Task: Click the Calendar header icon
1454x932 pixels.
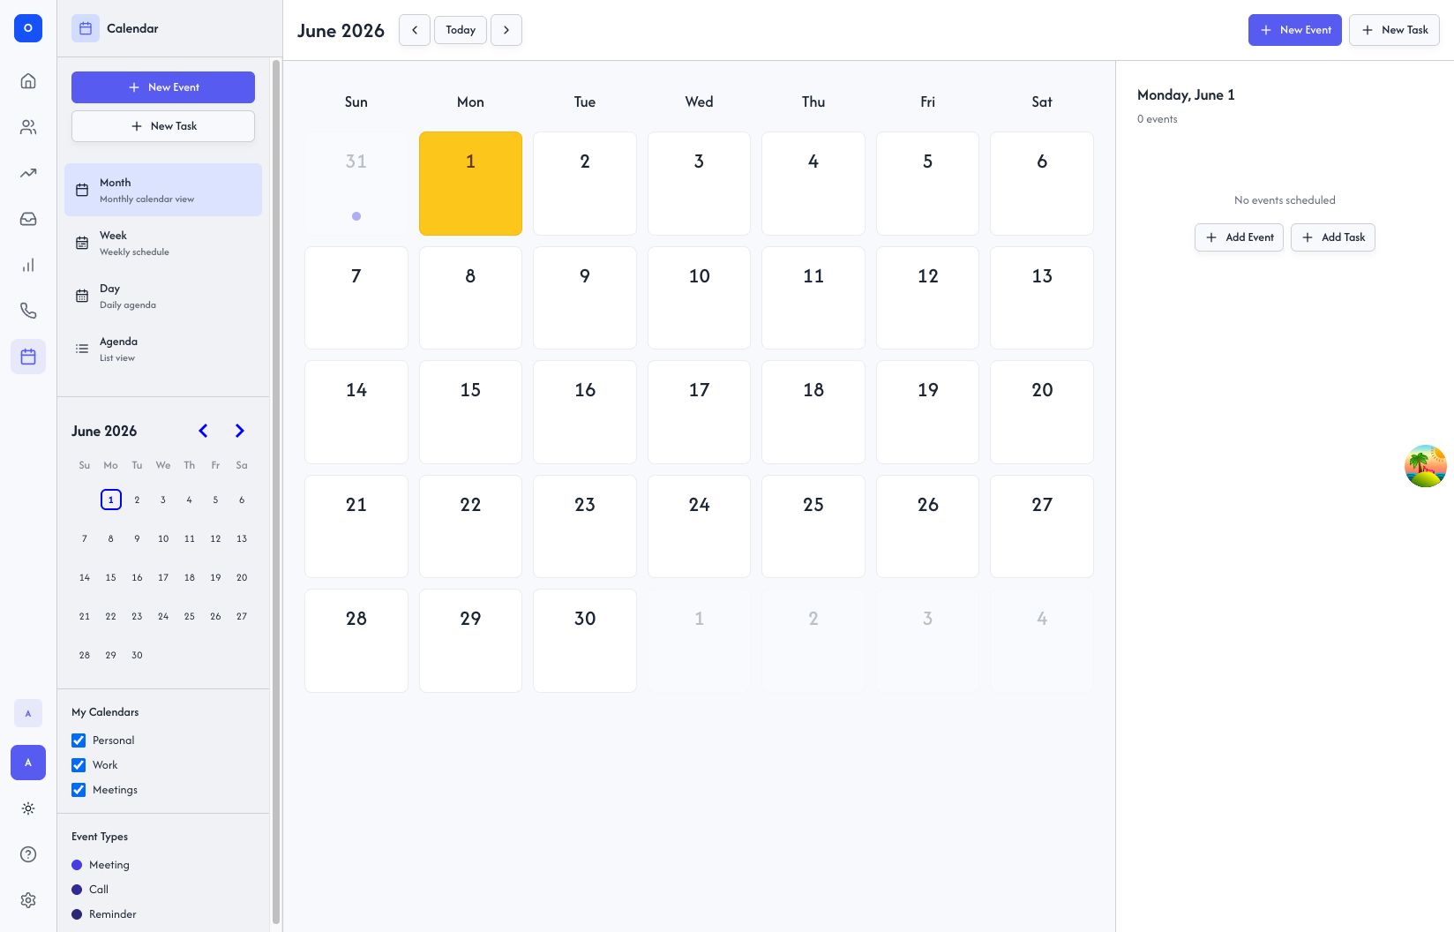Action: tap(86, 28)
